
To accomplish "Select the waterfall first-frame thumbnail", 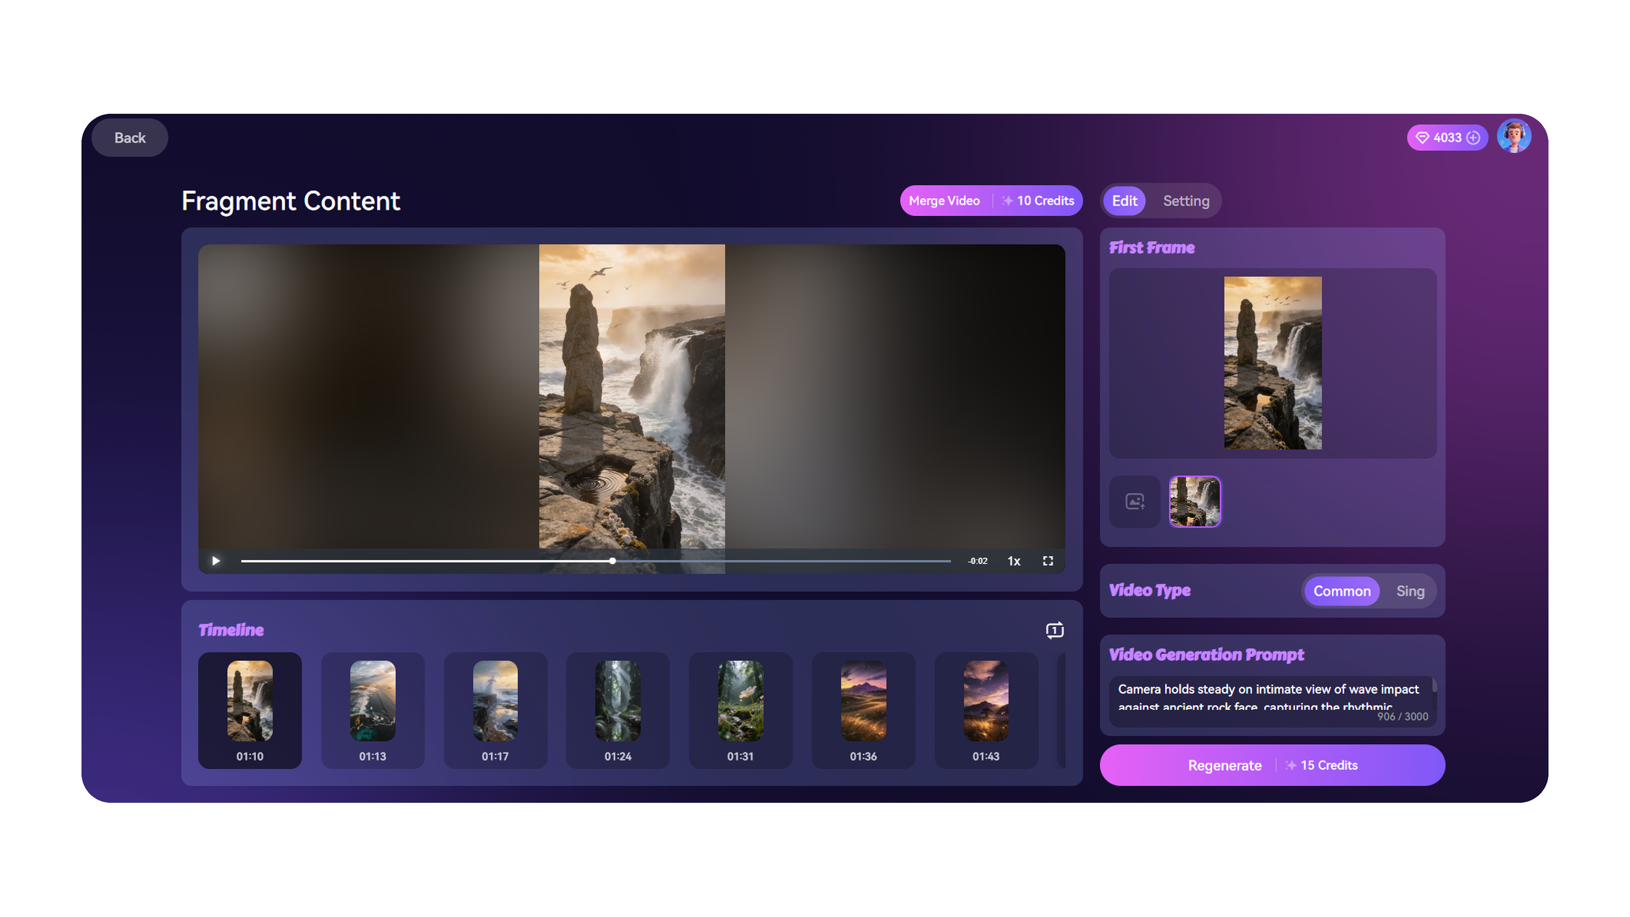I will 1194,501.
